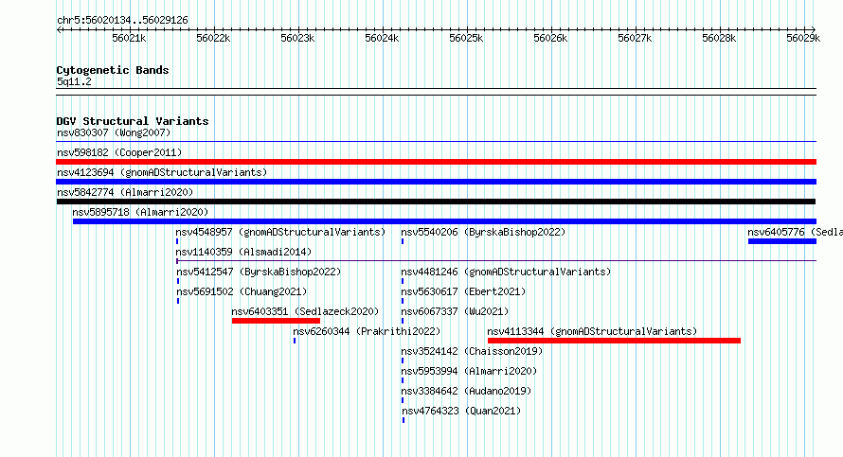Click nsv4113344 (gnomADStructuralVariants) label
Viewport: 843px width, 457px height.
pos(592,331)
